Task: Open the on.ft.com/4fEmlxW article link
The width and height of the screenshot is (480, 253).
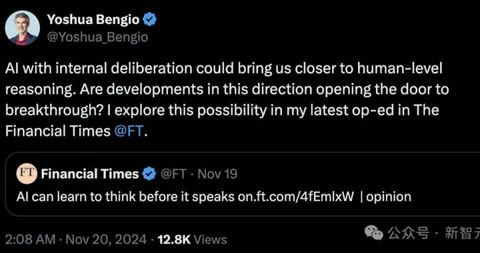Action: pos(296,197)
